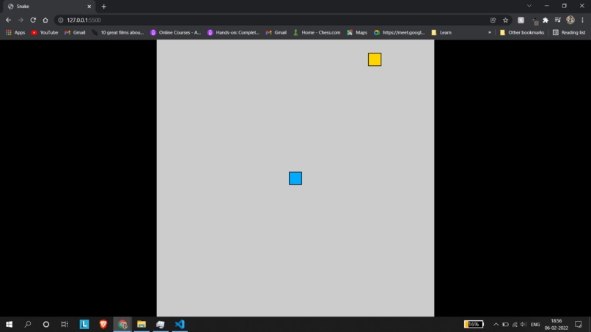Open a new tab
The width and height of the screenshot is (591, 332).
point(103,7)
